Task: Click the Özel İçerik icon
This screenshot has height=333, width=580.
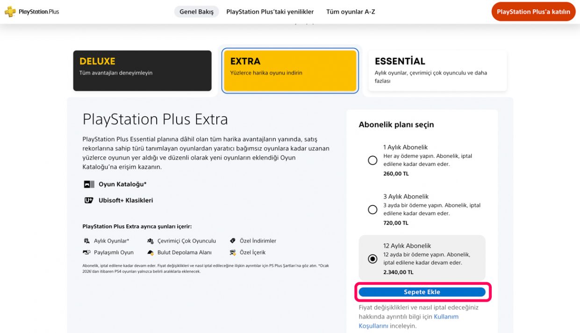Action: (x=233, y=252)
